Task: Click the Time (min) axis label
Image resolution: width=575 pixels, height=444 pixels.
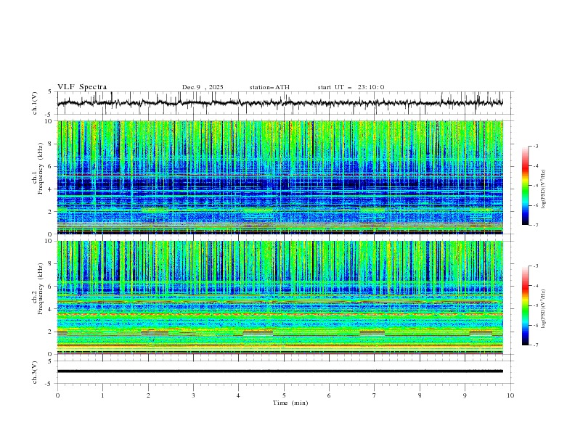Action: (x=290, y=403)
